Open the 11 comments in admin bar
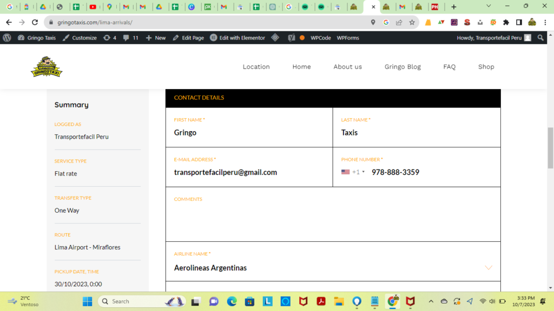The image size is (554, 311). tap(131, 38)
